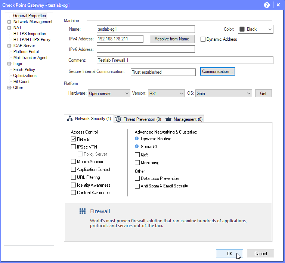Click the Communication... button
285x263 pixels.
217,71
